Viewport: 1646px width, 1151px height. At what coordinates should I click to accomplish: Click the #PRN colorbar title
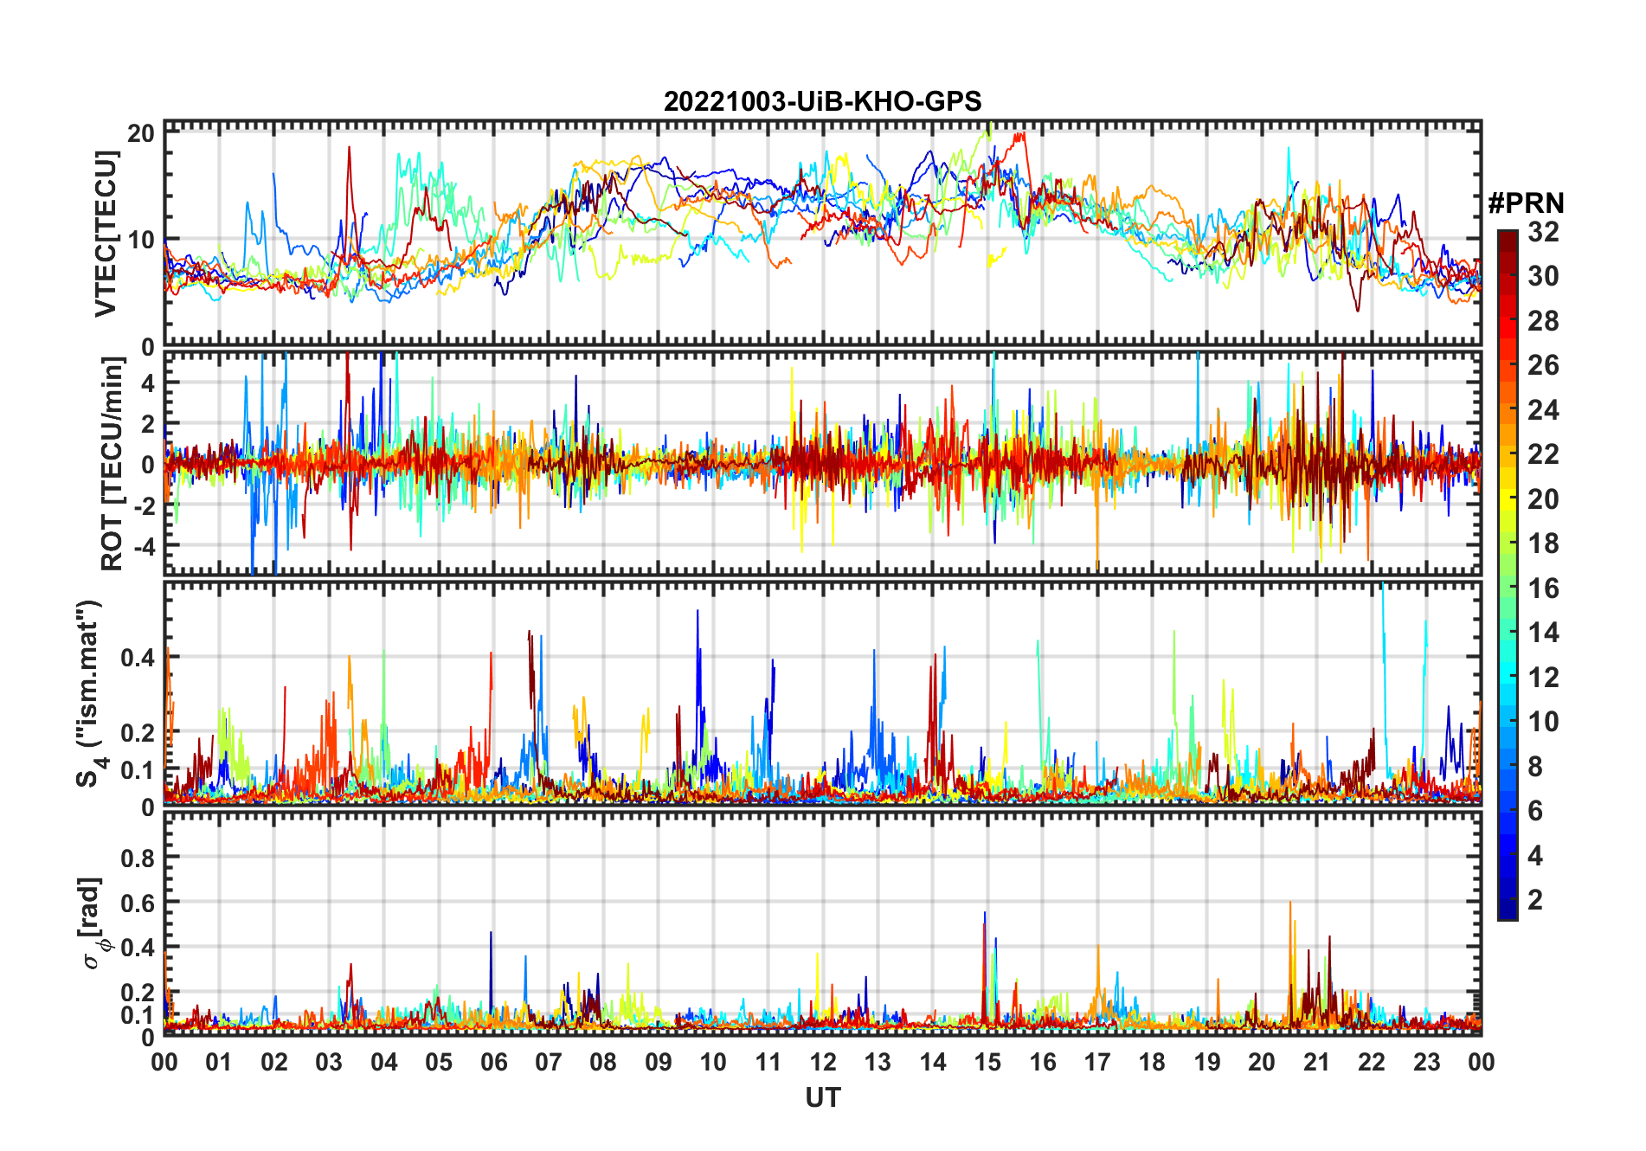[x=1526, y=203]
